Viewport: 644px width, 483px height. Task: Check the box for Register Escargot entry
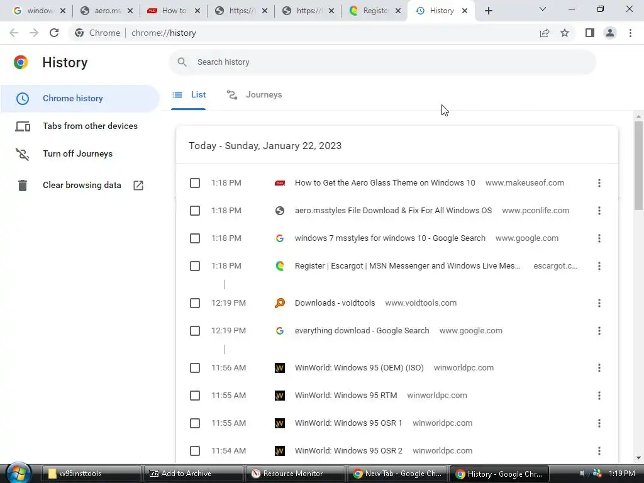tap(195, 266)
